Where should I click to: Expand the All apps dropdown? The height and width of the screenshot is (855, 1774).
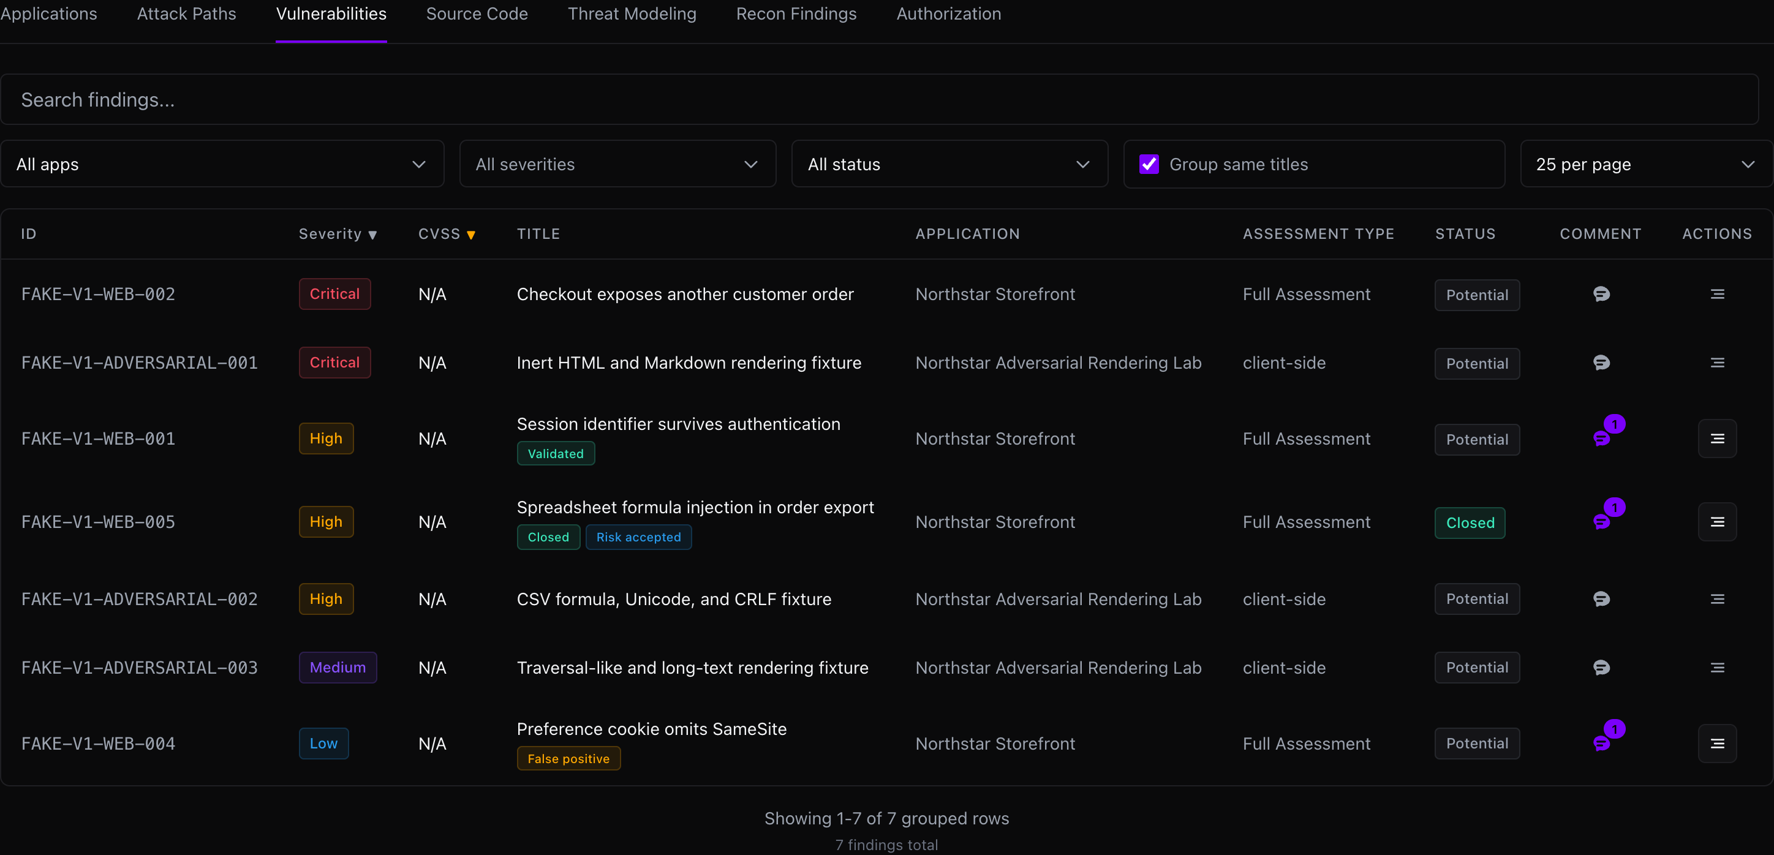coord(222,164)
